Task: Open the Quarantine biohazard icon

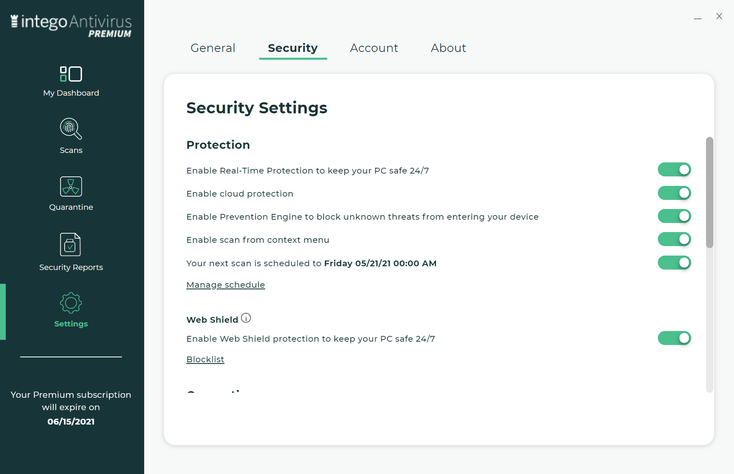Action: (71, 186)
